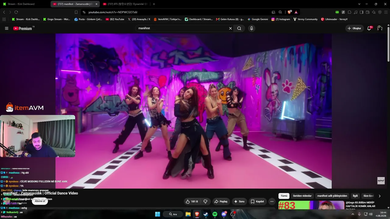
Task: Open Discord from the taskbar
Action: click(224, 214)
